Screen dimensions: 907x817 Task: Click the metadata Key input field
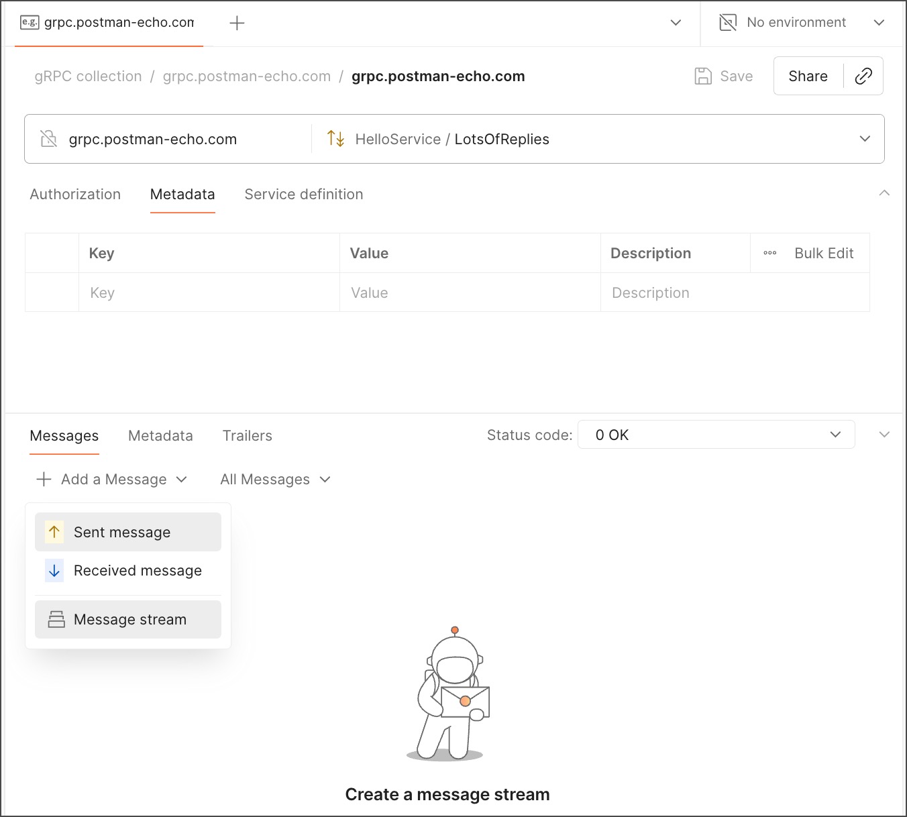pos(209,292)
